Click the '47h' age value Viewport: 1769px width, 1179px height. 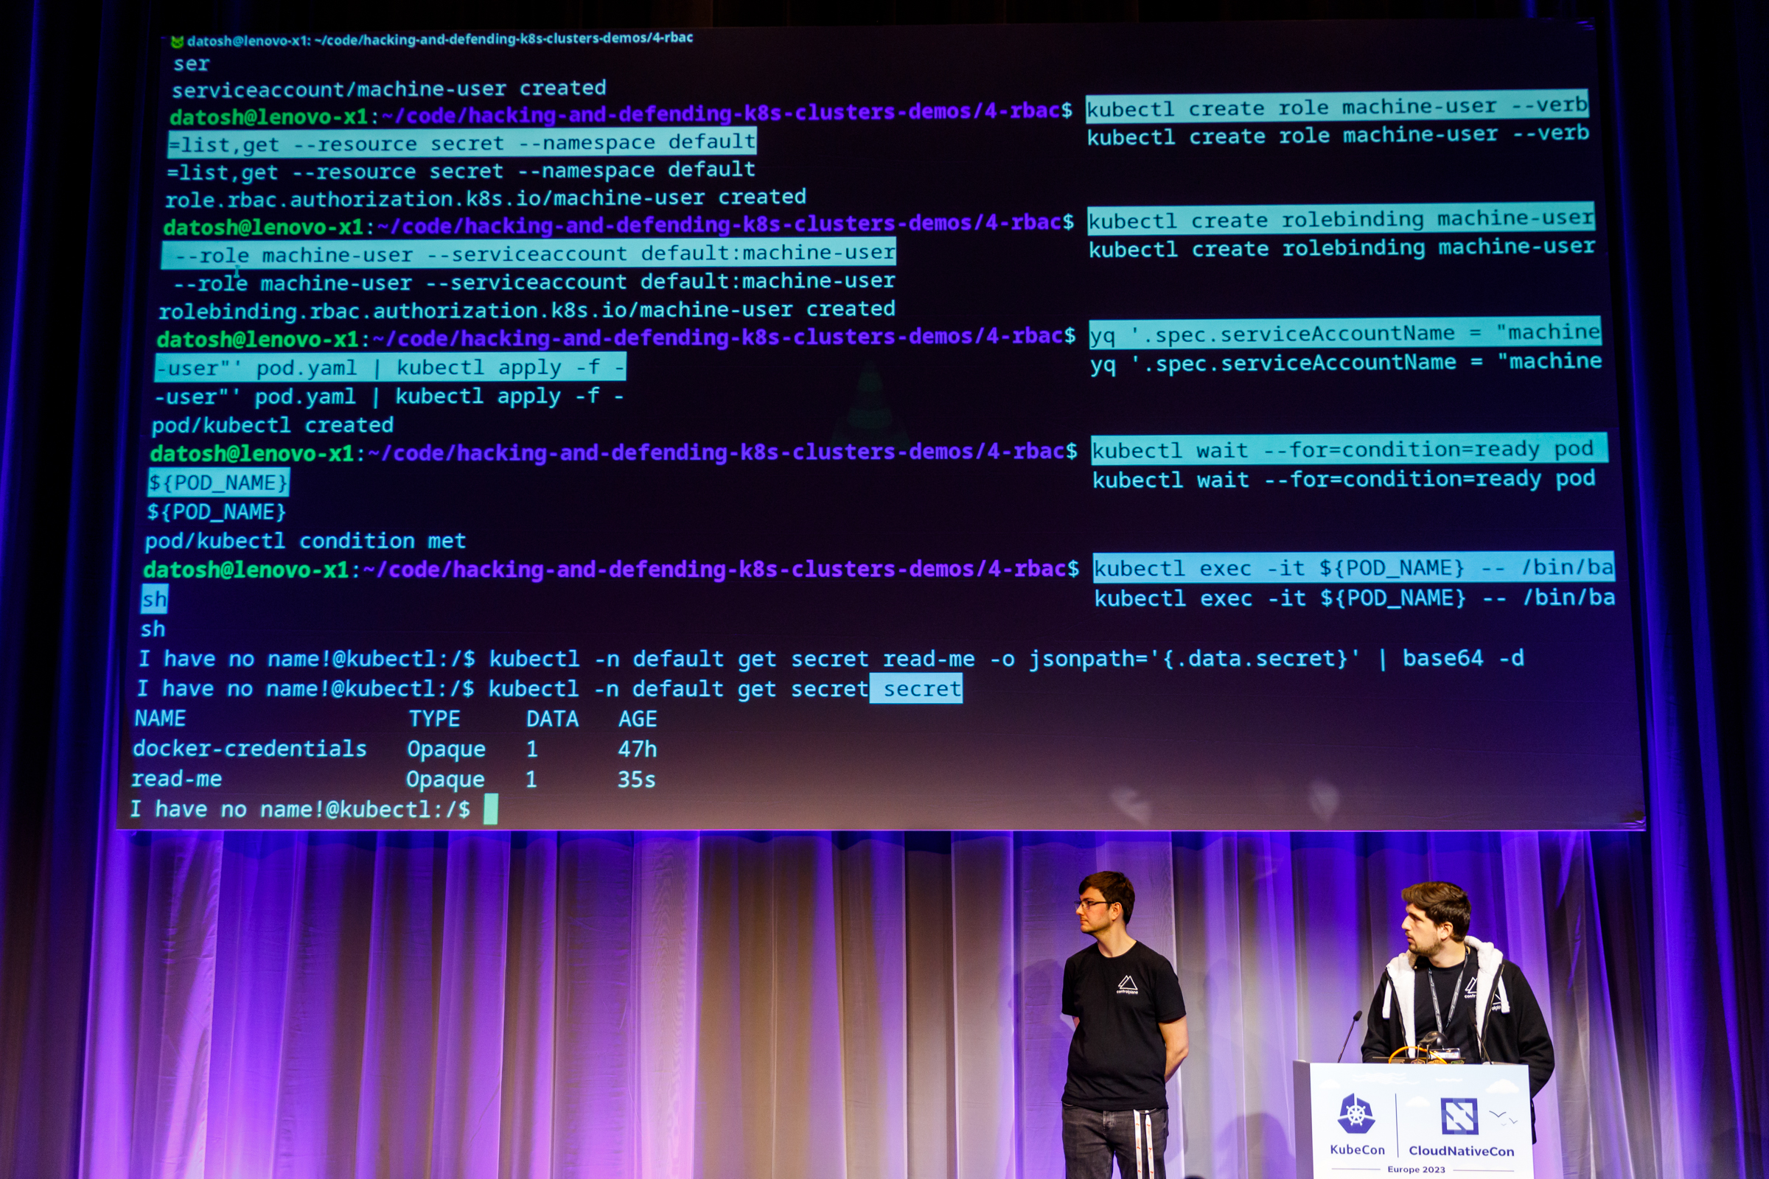[x=637, y=749]
